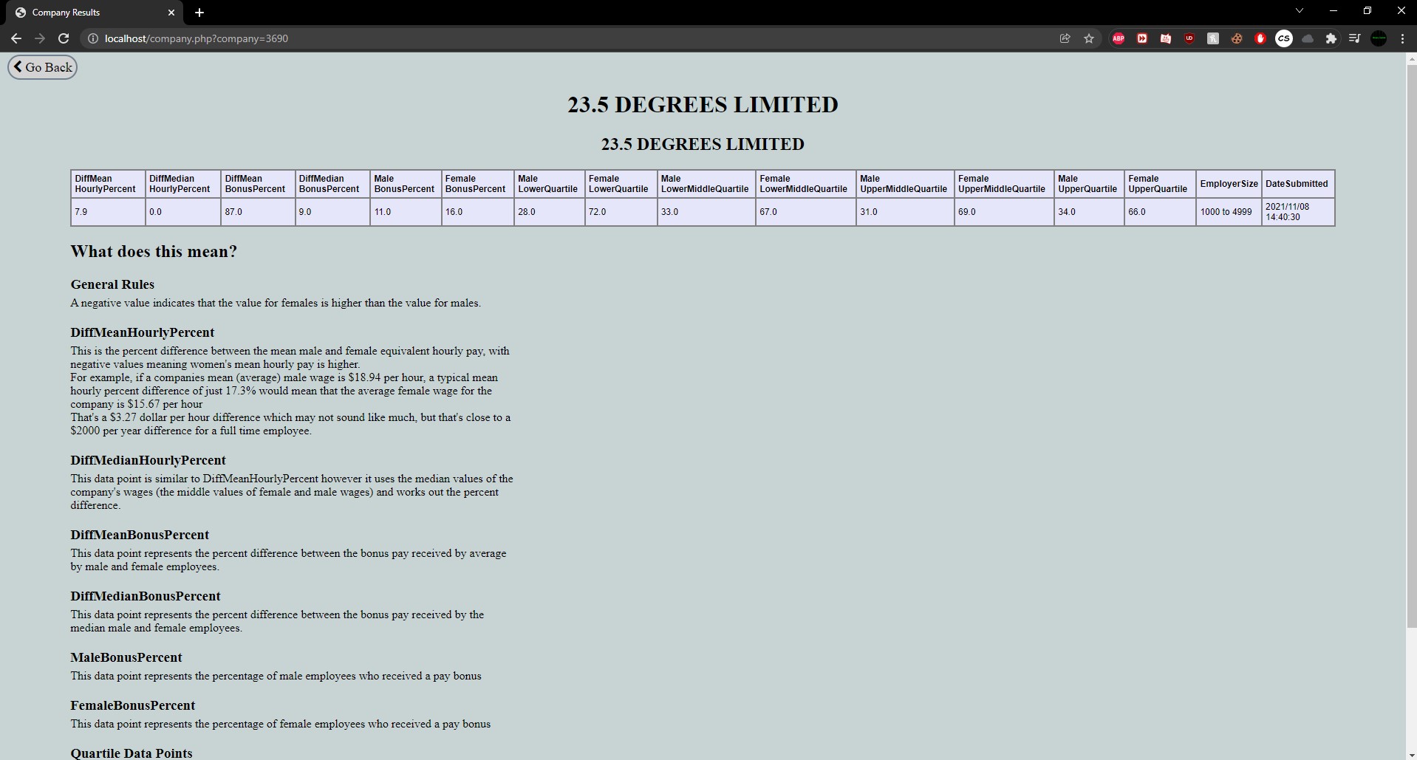Click the 23.5 DEGREES LIMITED main heading

703,105
